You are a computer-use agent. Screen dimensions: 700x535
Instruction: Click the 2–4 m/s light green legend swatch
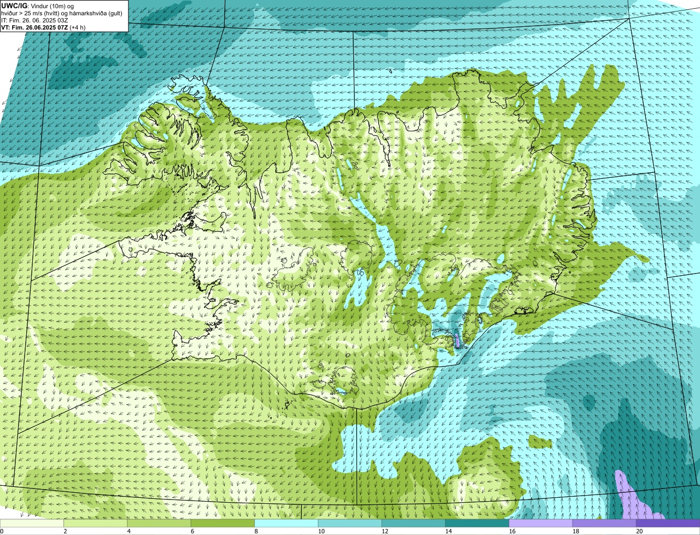(96, 523)
